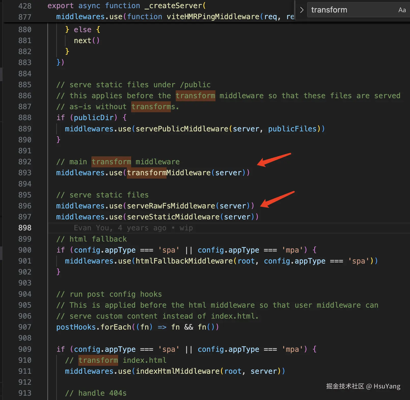Click "publicFiles" argument on line 889
The image size is (410, 400).
coord(292,129)
